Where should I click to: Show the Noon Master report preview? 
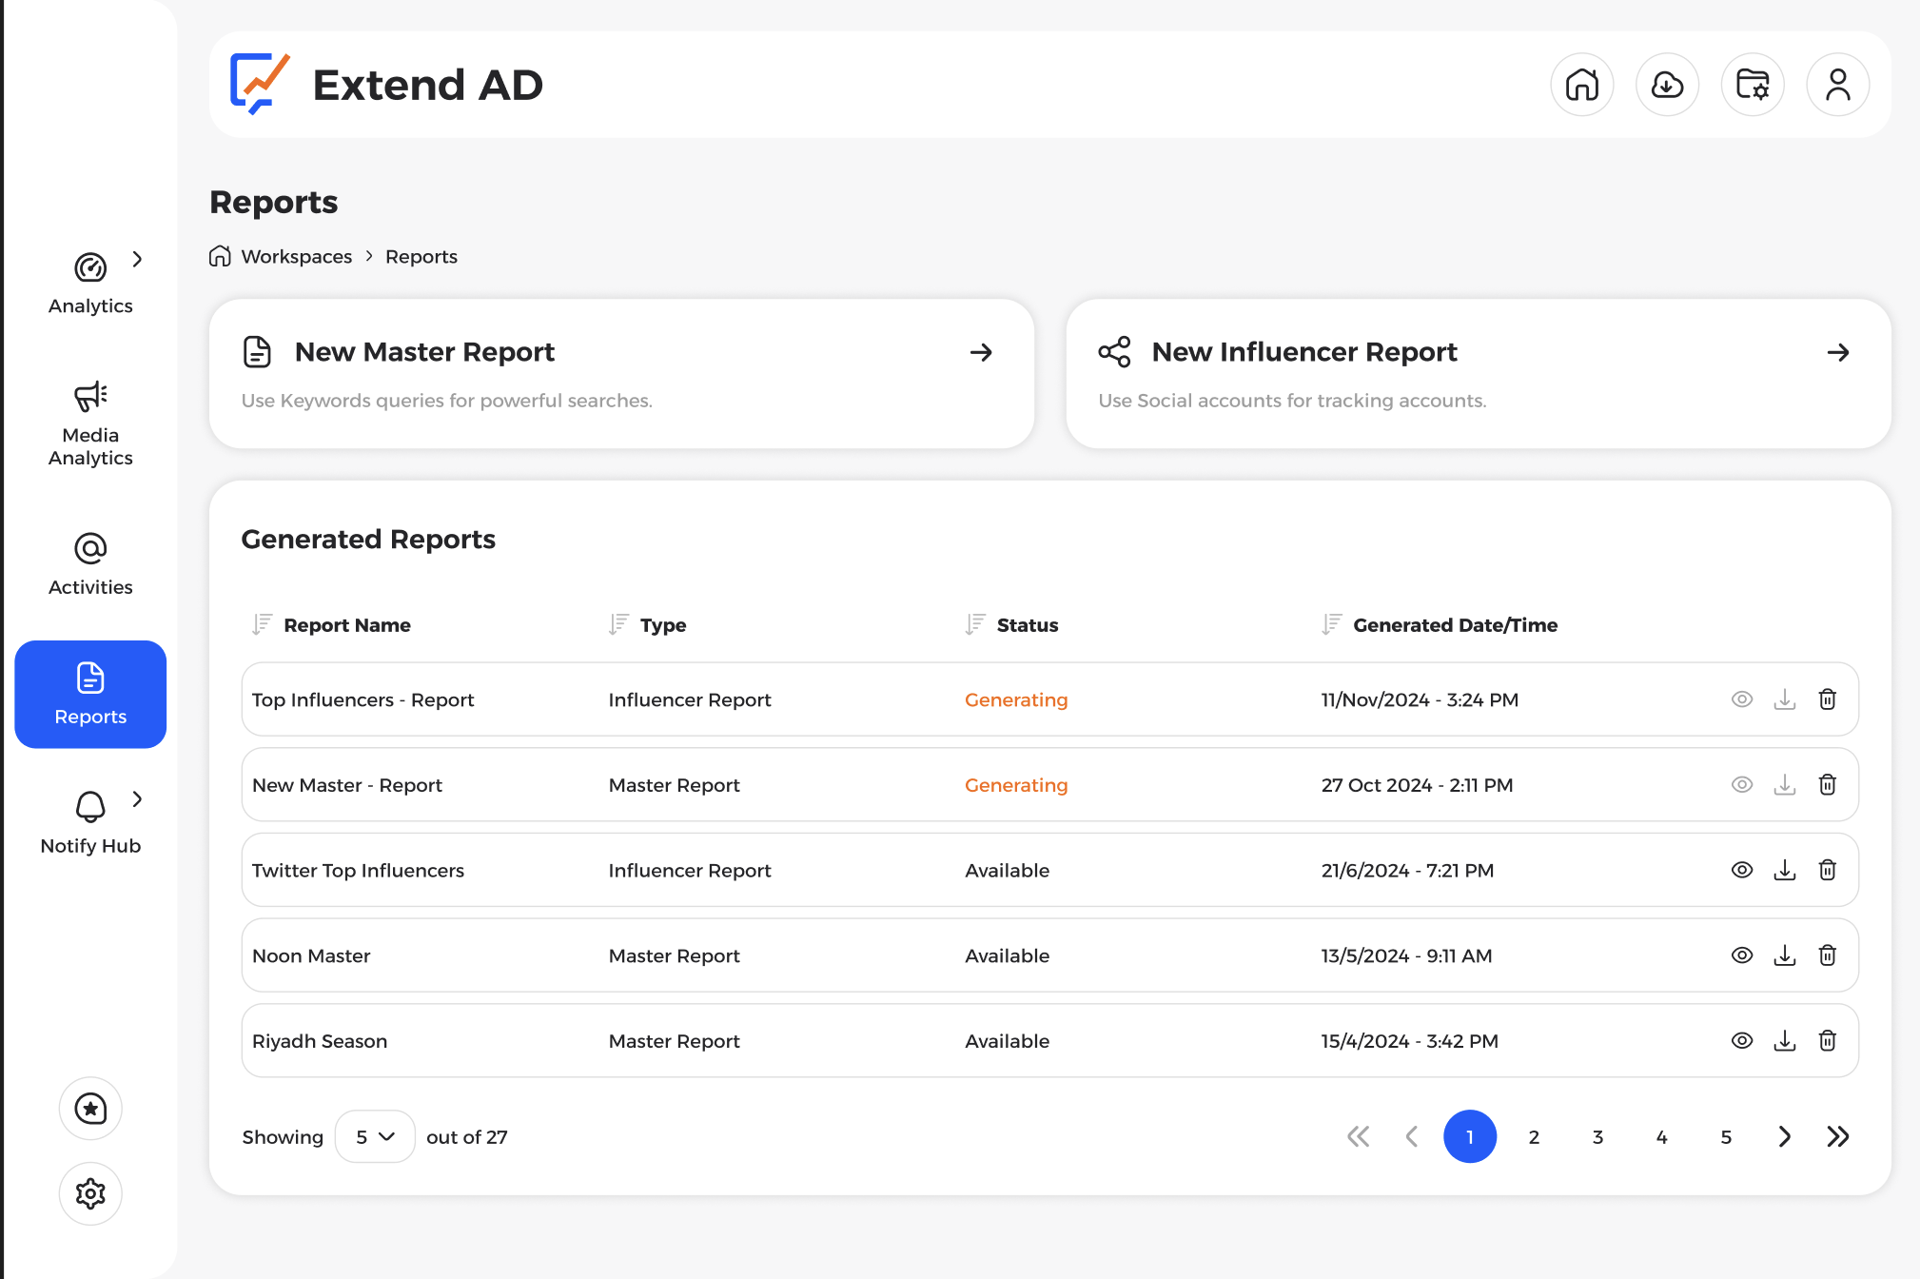tap(1742, 954)
